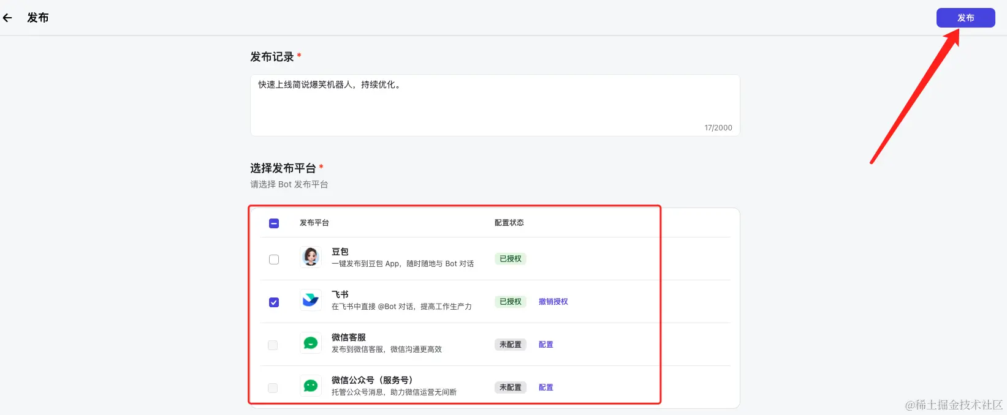Select the 豆包 platform name
Viewport: 1007px width, 415px height.
coord(340,252)
